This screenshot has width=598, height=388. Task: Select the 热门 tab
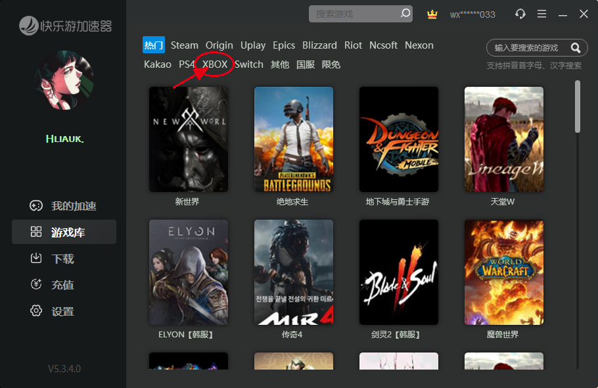coord(154,45)
